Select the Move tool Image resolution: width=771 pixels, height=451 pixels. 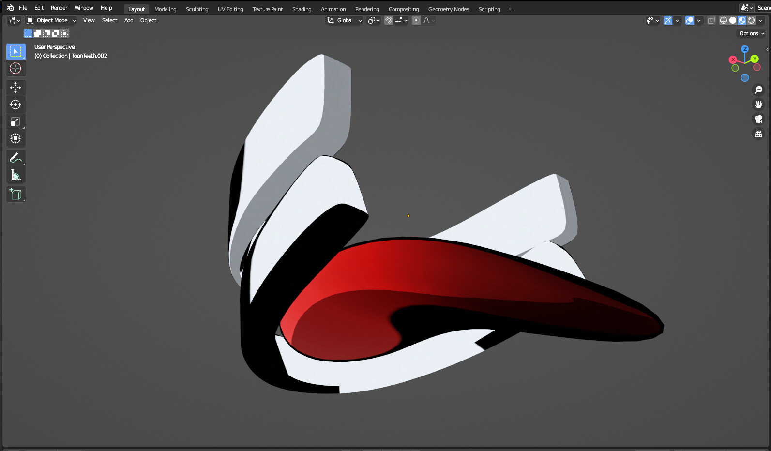pos(15,88)
